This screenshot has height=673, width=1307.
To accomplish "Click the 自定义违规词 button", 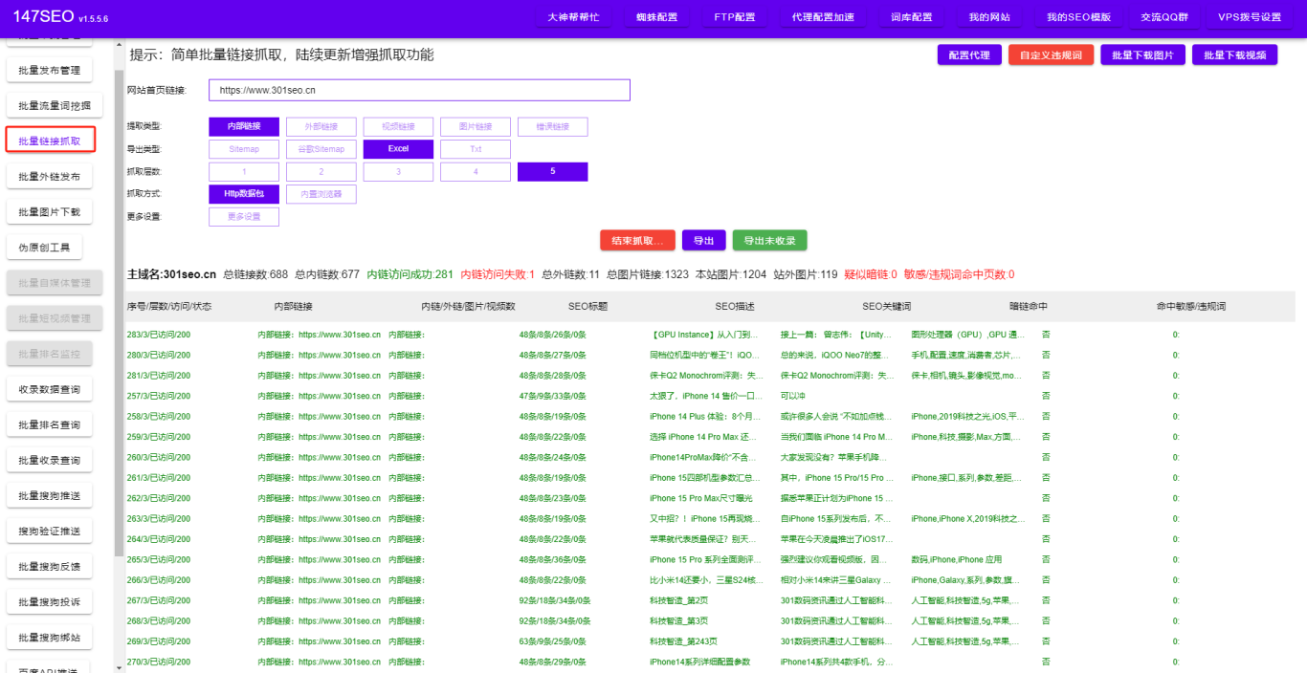I will [x=1051, y=55].
